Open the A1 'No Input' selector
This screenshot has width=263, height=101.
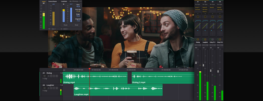(x=198, y=4)
